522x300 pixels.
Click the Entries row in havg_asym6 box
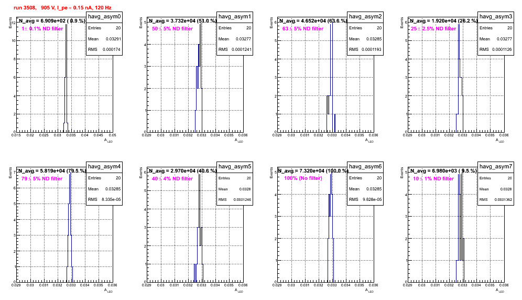click(365, 178)
